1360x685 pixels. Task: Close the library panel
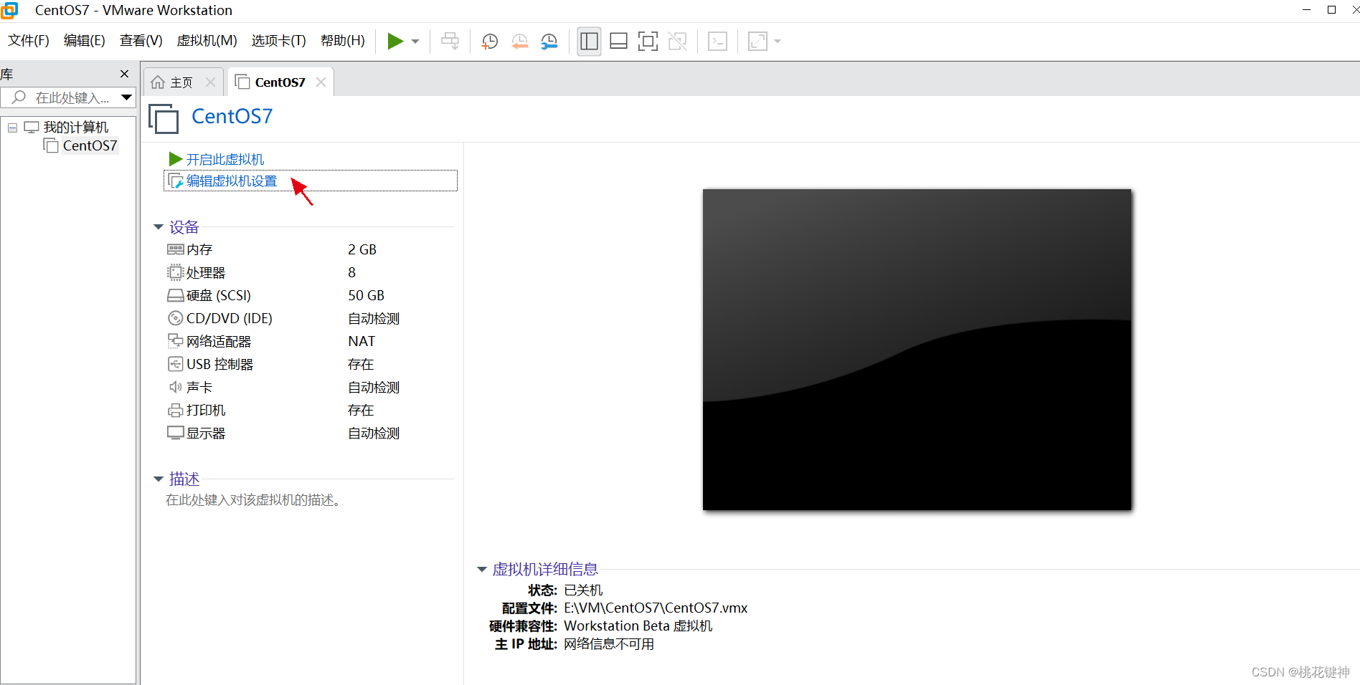click(124, 74)
